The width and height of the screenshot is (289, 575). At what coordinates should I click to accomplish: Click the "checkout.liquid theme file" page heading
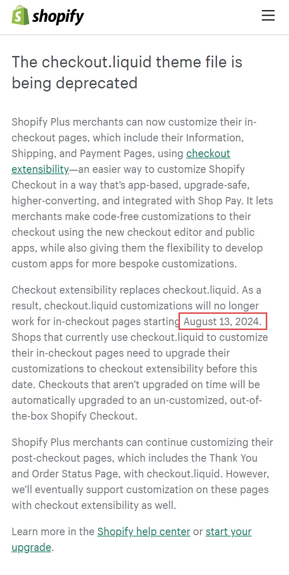[127, 72]
